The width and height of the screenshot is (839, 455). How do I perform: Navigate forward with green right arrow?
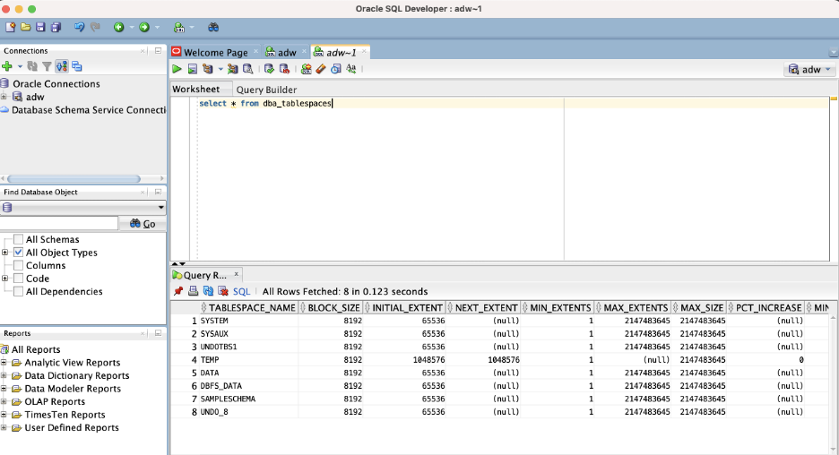144,27
